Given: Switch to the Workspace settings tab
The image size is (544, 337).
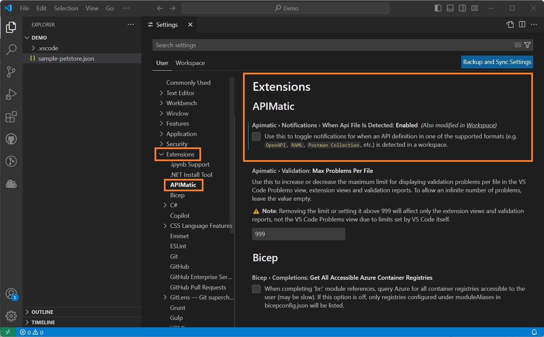Looking at the screenshot, I should click(x=190, y=63).
